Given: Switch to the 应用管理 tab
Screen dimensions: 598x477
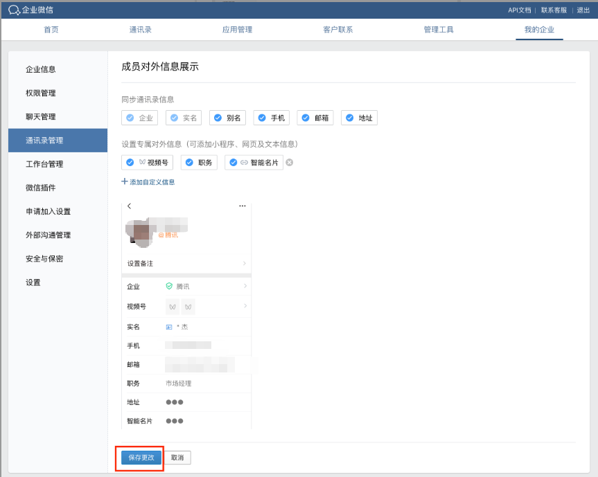Looking at the screenshot, I should [x=237, y=29].
